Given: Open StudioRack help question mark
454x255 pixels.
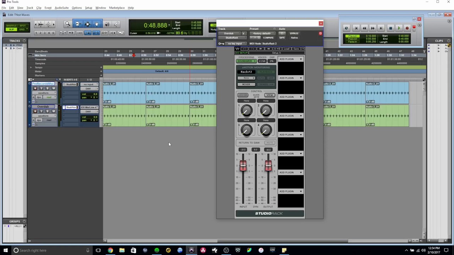Looking at the screenshot, I should [303, 49].
